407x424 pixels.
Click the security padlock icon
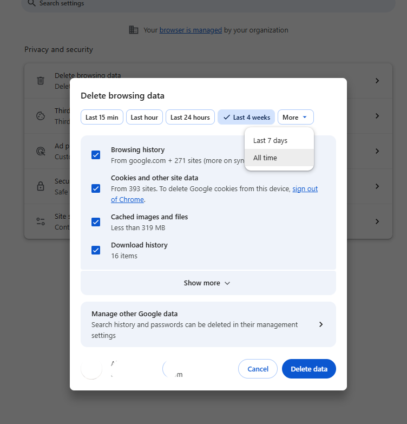[41, 186]
